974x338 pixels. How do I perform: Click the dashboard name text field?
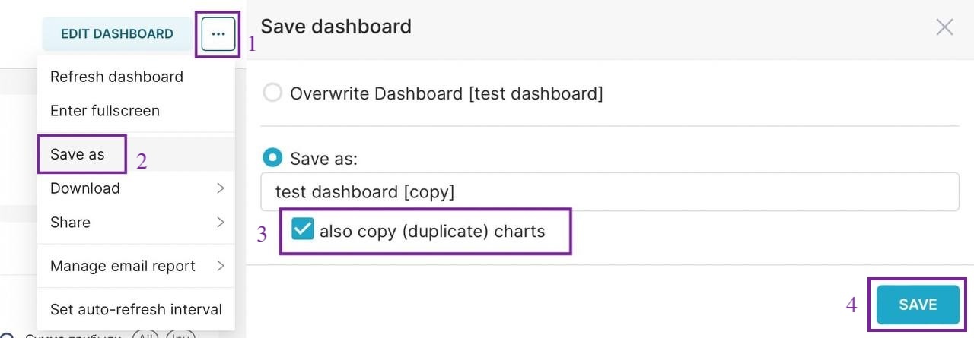click(x=609, y=192)
